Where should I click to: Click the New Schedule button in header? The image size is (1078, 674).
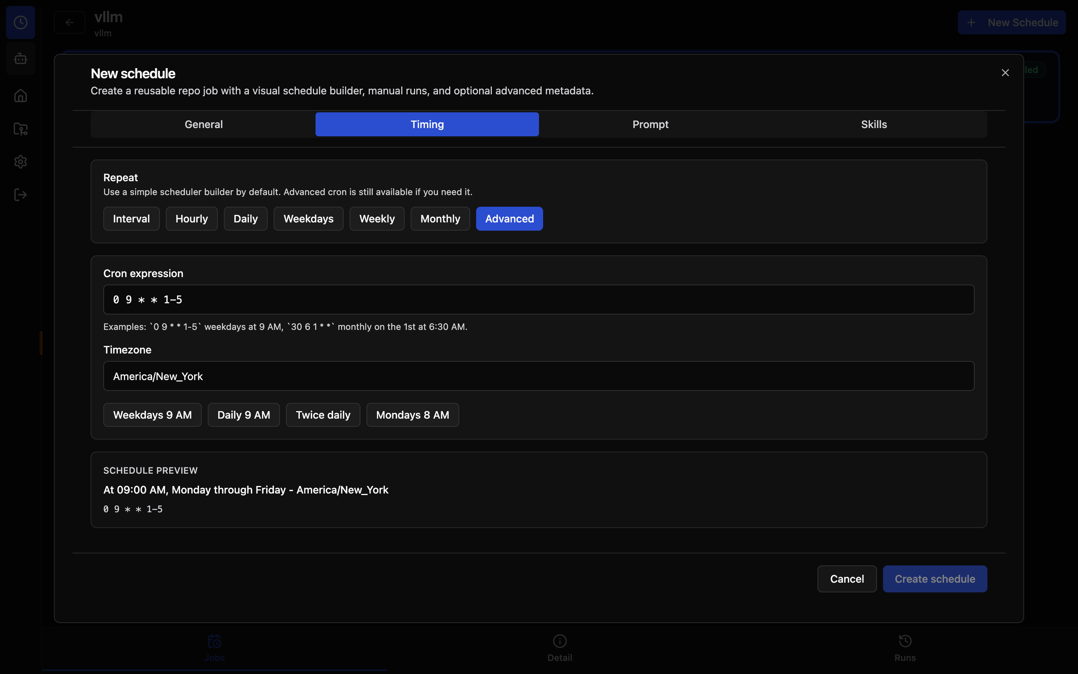pyautogui.click(x=1012, y=23)
